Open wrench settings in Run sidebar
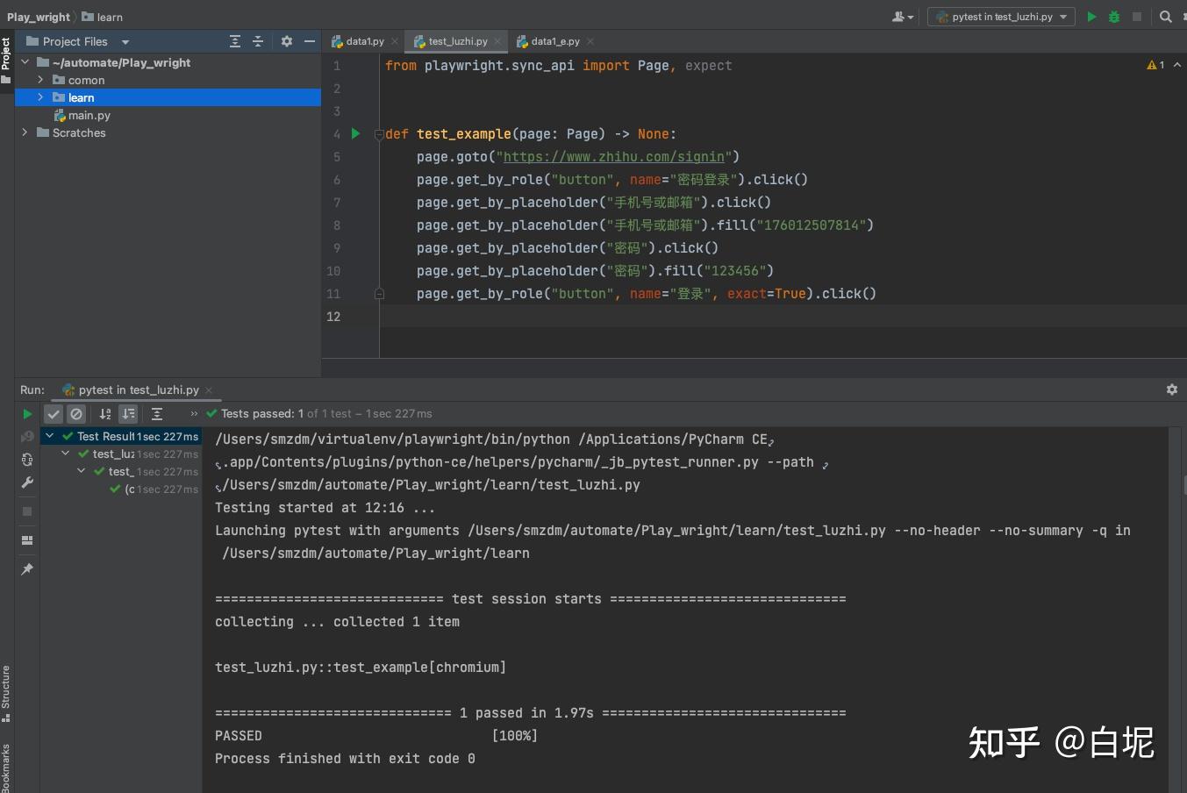Screen dimensions: 1187x793 point(27,482)
